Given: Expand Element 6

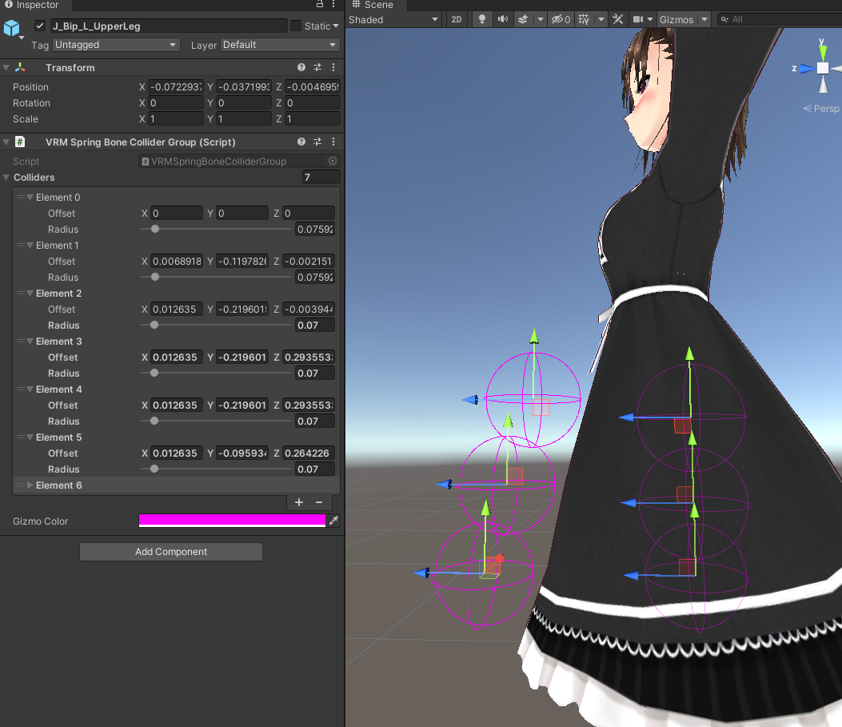Looking at the screenshot, I should pyautogui.click(x=30, y=485).
